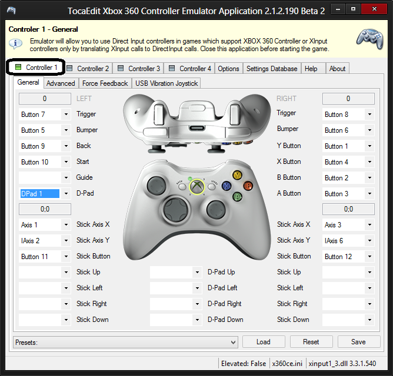Click the Xbox Guide button on the controller image

(197, 186)
